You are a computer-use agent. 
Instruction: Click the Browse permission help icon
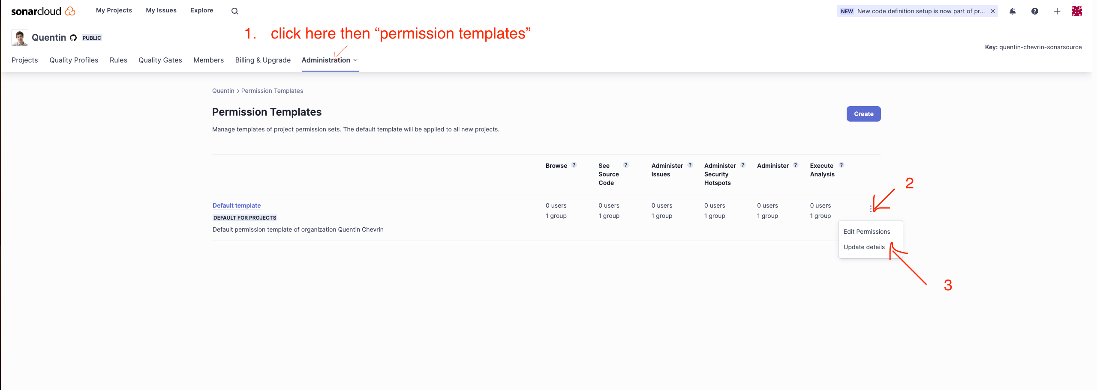(574, 165)
